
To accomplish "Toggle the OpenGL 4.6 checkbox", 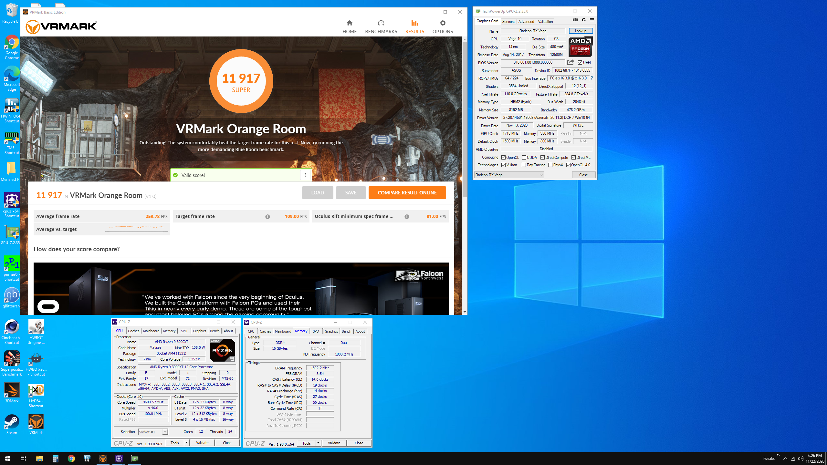I will click(569, 165).
